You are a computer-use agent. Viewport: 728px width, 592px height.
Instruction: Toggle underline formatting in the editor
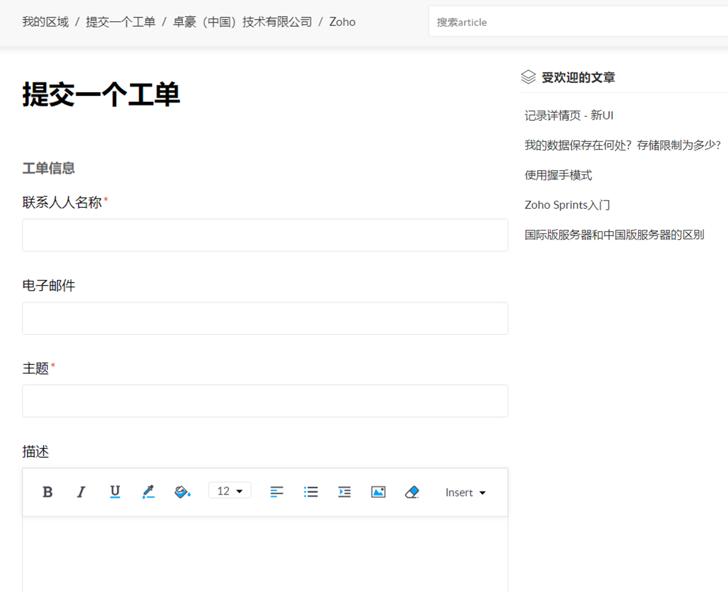(115, 492)
